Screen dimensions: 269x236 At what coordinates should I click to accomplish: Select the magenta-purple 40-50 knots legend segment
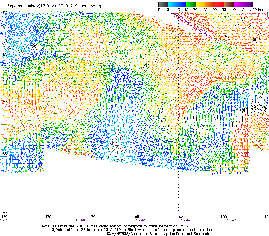point(243,4)
